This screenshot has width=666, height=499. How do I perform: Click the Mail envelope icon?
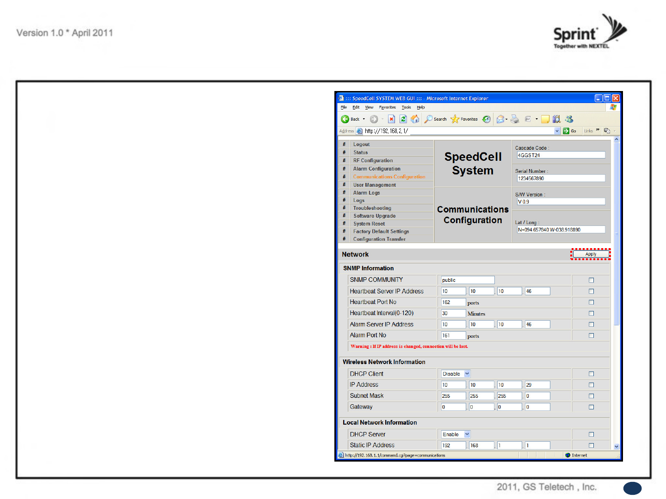(x=500, y=119)
